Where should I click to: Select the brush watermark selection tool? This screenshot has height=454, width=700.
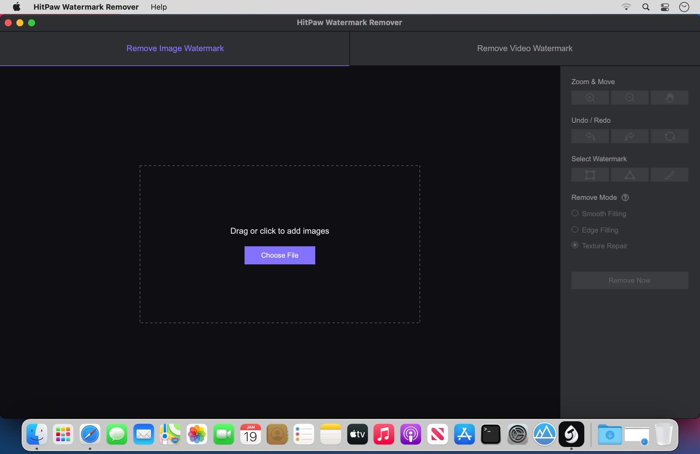pos(669,175)
